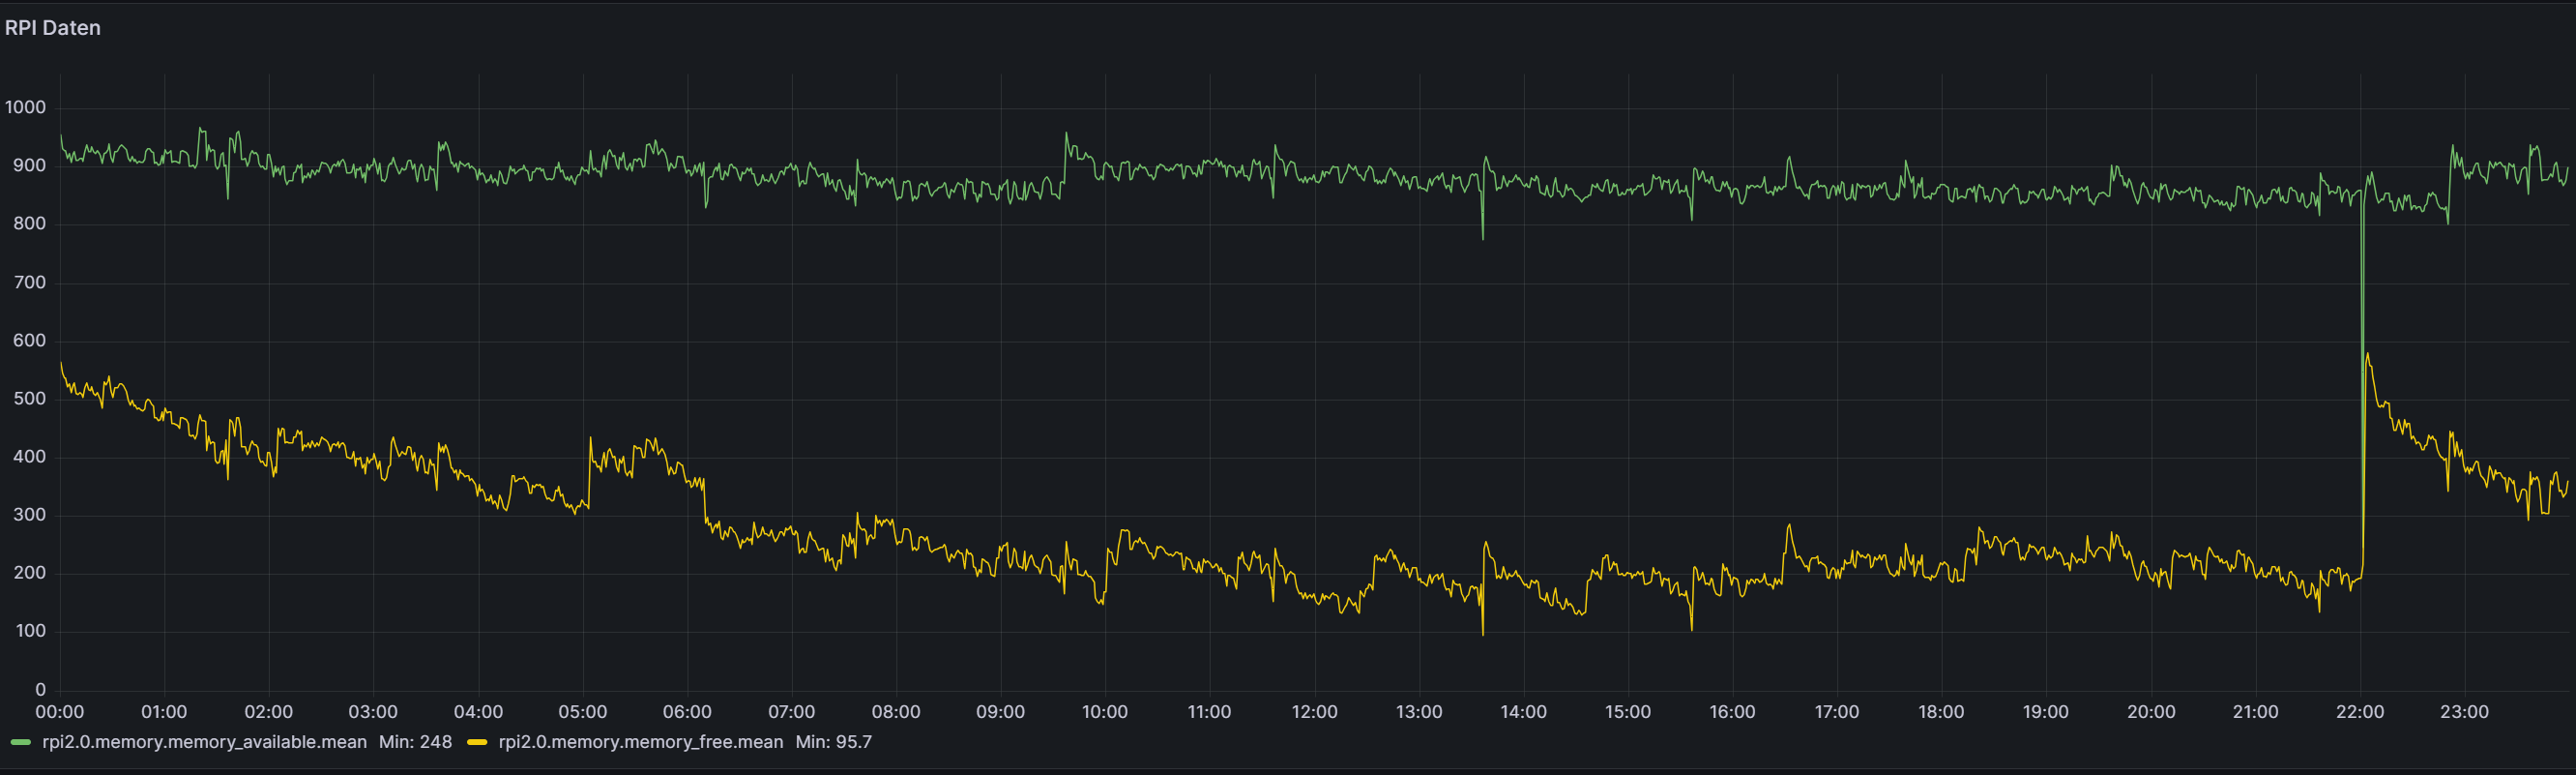Click the 00:00 time axis label
2576x775 pixels.
pos(60,712)
